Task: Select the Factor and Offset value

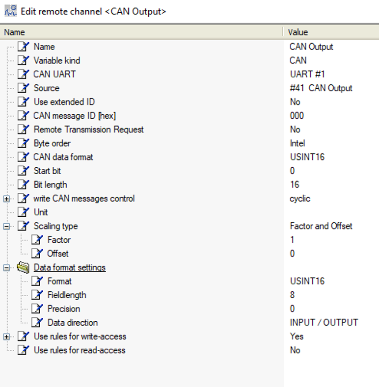Action: [x=321, y=226]
